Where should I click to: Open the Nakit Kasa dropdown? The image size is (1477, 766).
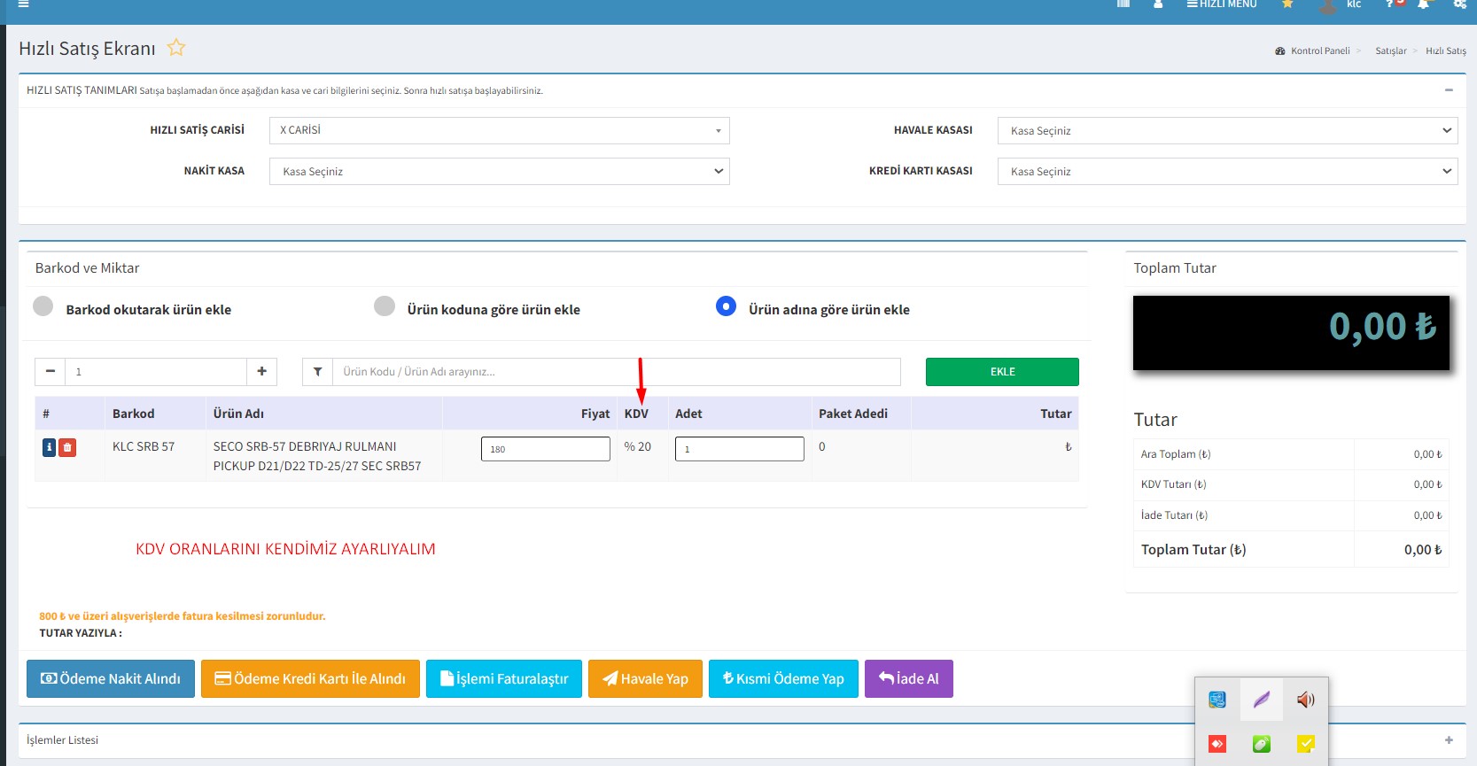[x=499, y=172]
